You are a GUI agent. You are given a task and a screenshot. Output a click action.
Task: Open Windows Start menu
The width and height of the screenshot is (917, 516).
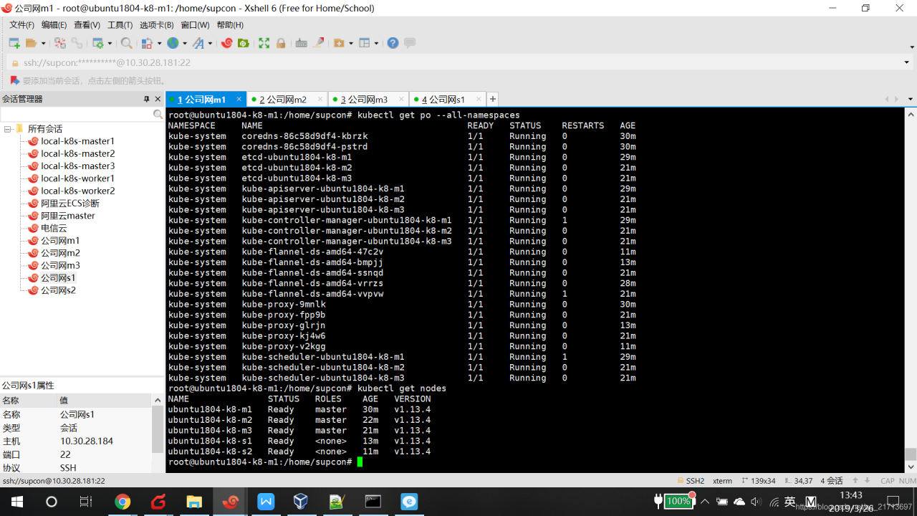[16, 502]
